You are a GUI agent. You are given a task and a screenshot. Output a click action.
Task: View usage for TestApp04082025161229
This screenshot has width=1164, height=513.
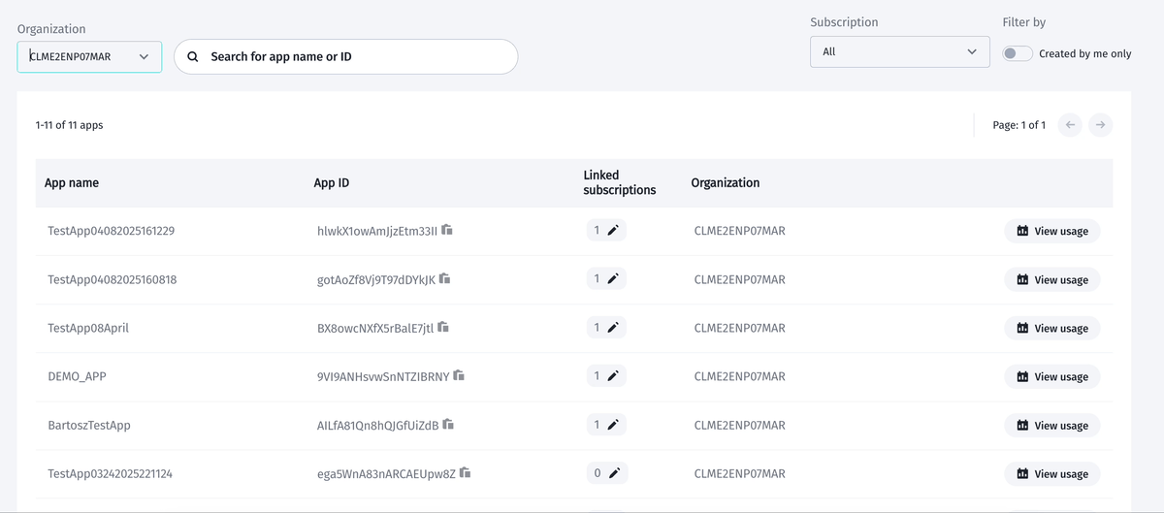[1052, 231]
